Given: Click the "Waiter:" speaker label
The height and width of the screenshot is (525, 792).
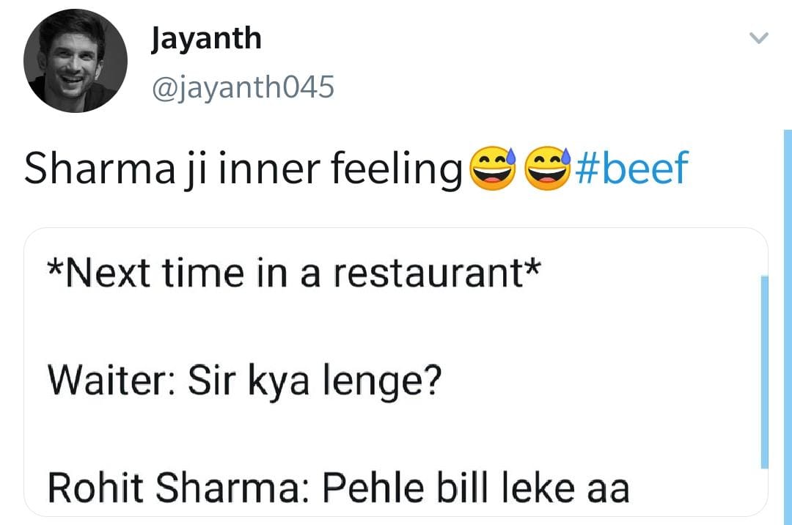Looking at the screenshot, I should pyautogui.click(x=111, y=380).
